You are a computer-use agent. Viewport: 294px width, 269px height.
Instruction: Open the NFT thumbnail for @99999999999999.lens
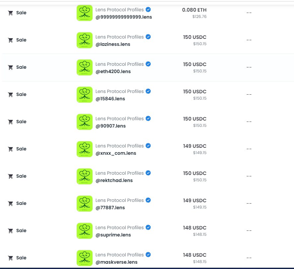(x=85, y=13)
